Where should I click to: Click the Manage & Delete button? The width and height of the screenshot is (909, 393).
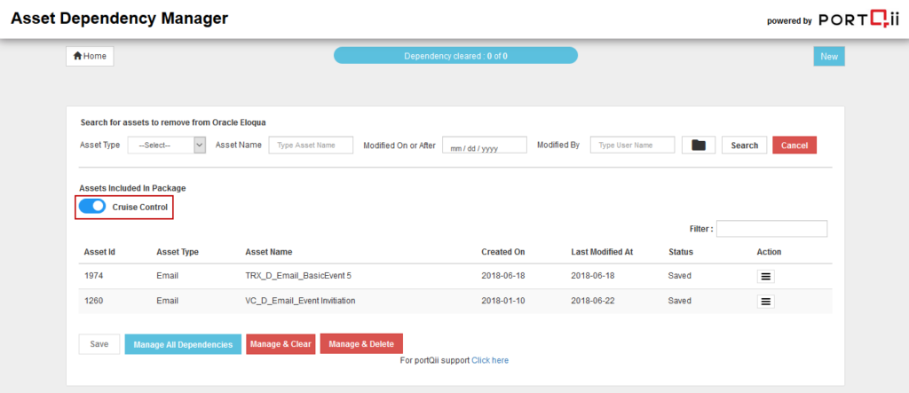pyautogui.click(x=361, y=344)
